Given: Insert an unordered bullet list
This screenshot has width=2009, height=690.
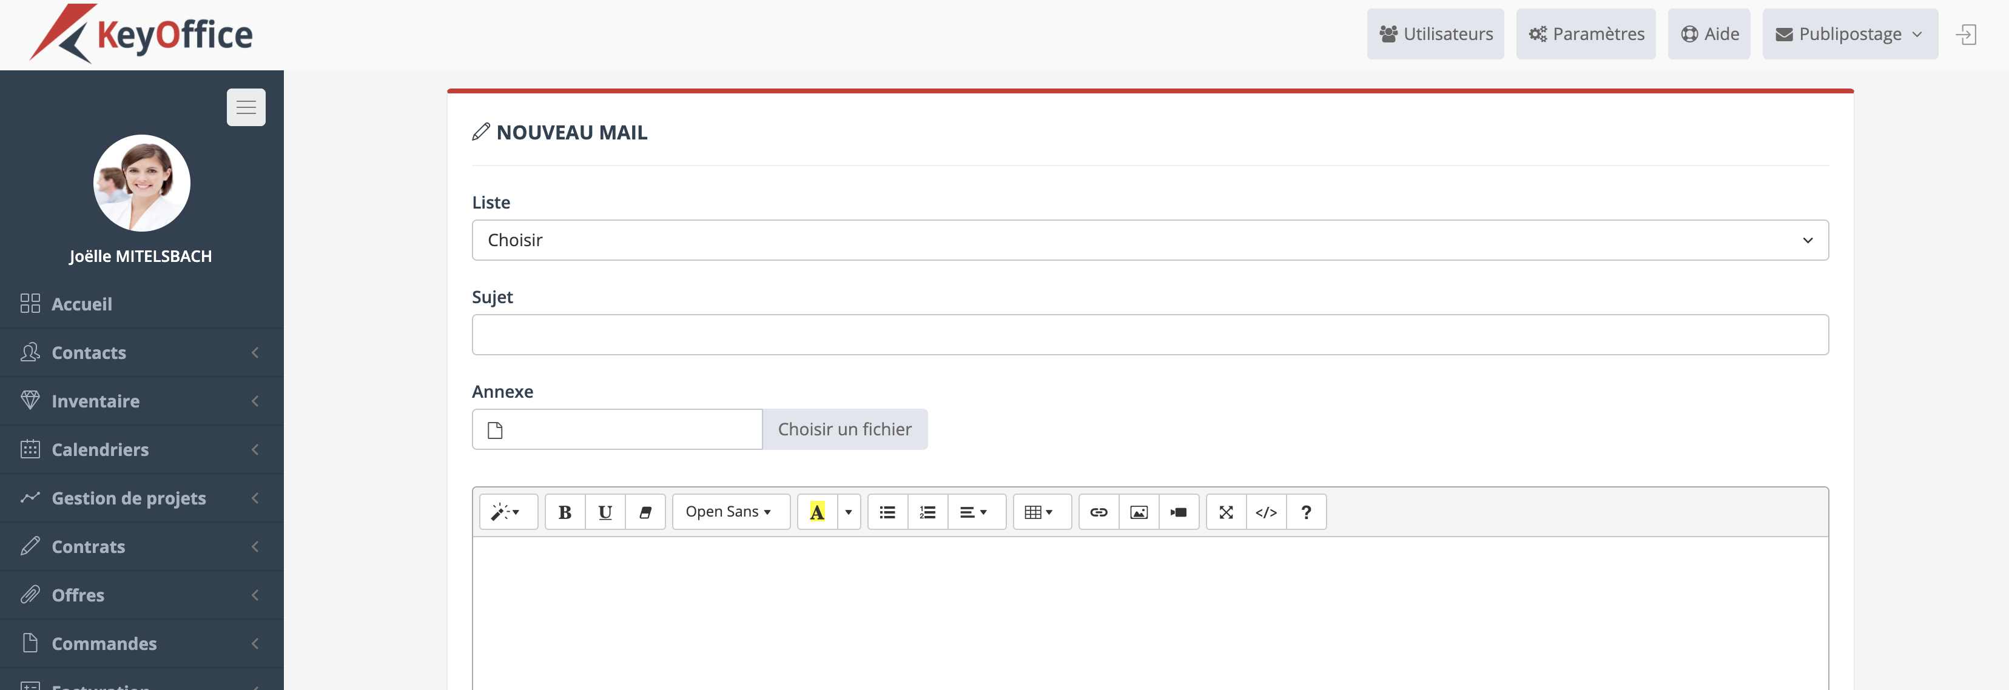Looking at the screenshot, I should tap(887, 512).
